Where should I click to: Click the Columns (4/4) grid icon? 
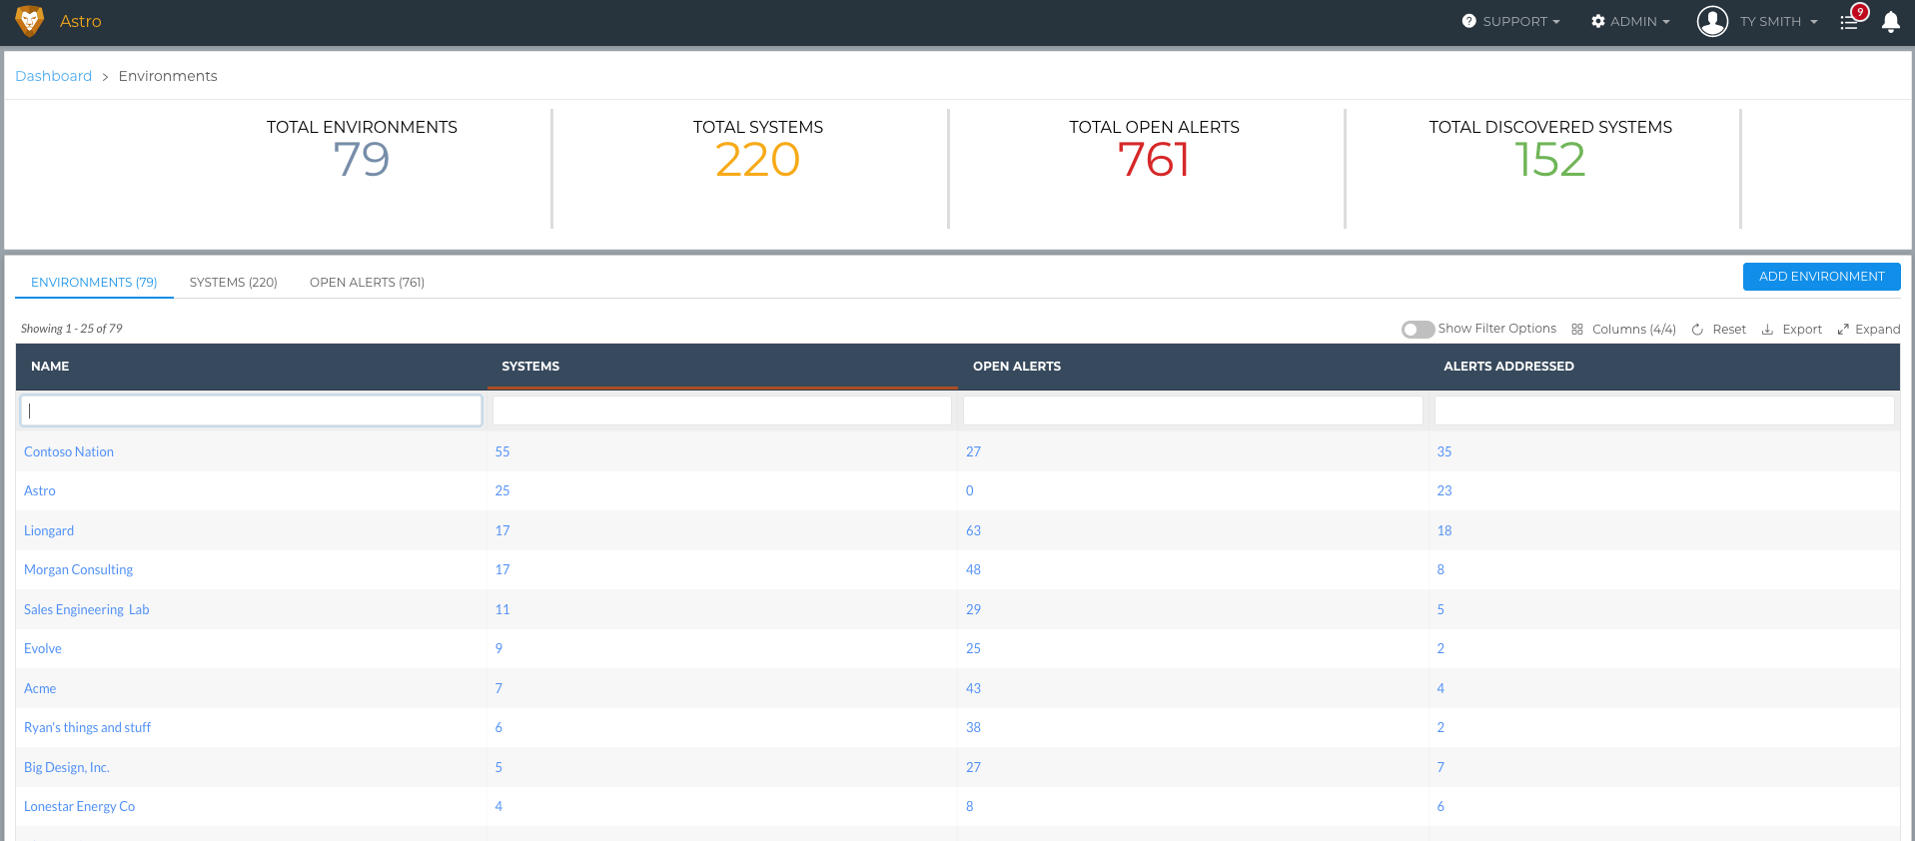coord(1577,330)
